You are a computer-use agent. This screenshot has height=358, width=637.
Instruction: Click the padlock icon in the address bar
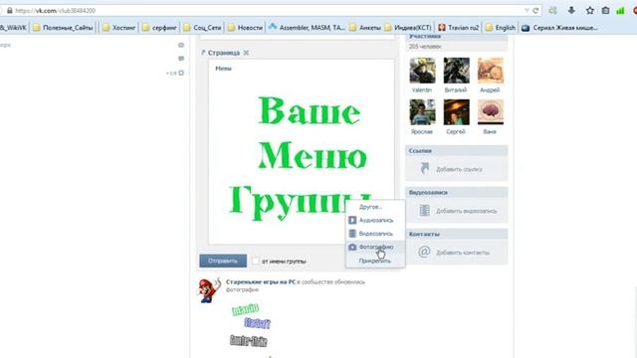pos(10,11)
